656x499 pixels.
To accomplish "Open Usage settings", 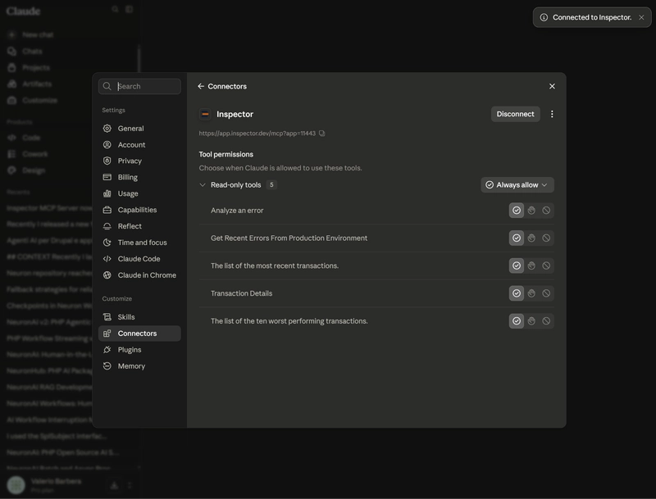I will [139, 193].
